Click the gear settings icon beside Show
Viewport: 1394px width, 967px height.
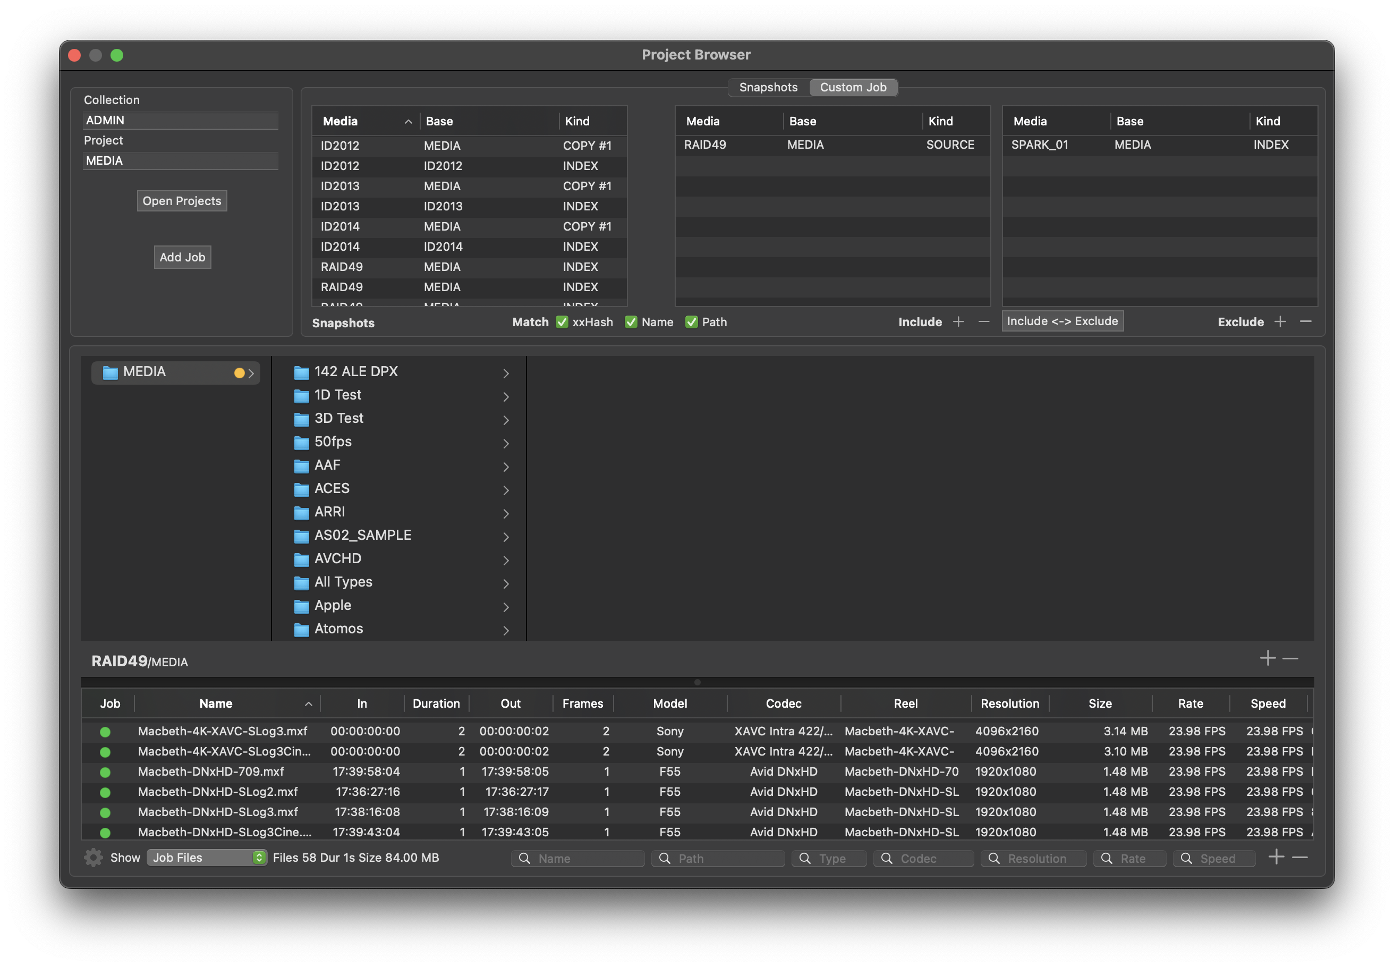(x=93, y=858)
